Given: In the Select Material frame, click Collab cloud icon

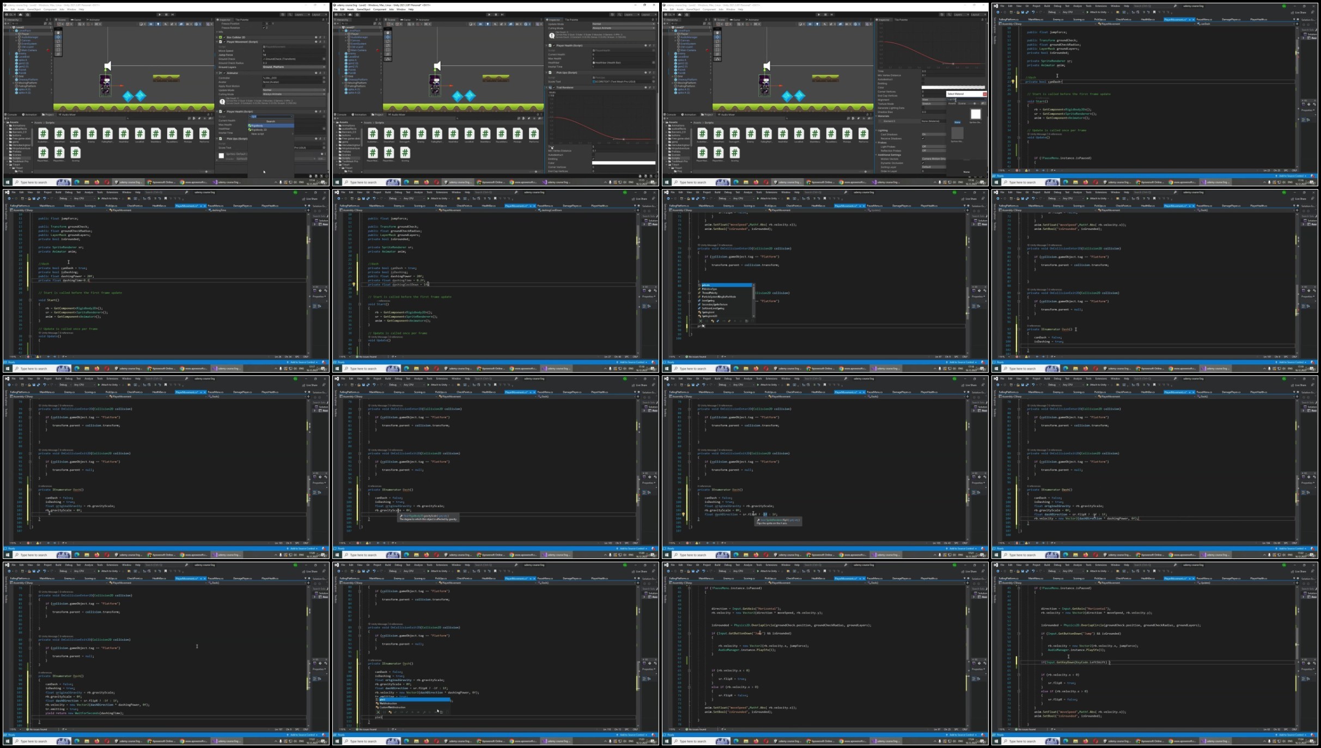Looking at the screenshot, I should point(680,14).
